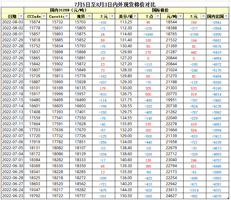The height and width of the screenshot is (200, 231).
Task: Select 现货 value 15703
Action: pos(80,22)
